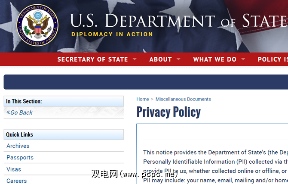Go to the Home breadcrumb link
This screenshot has width=288, height=184.
pyautogui.click(x=143, y=99)
